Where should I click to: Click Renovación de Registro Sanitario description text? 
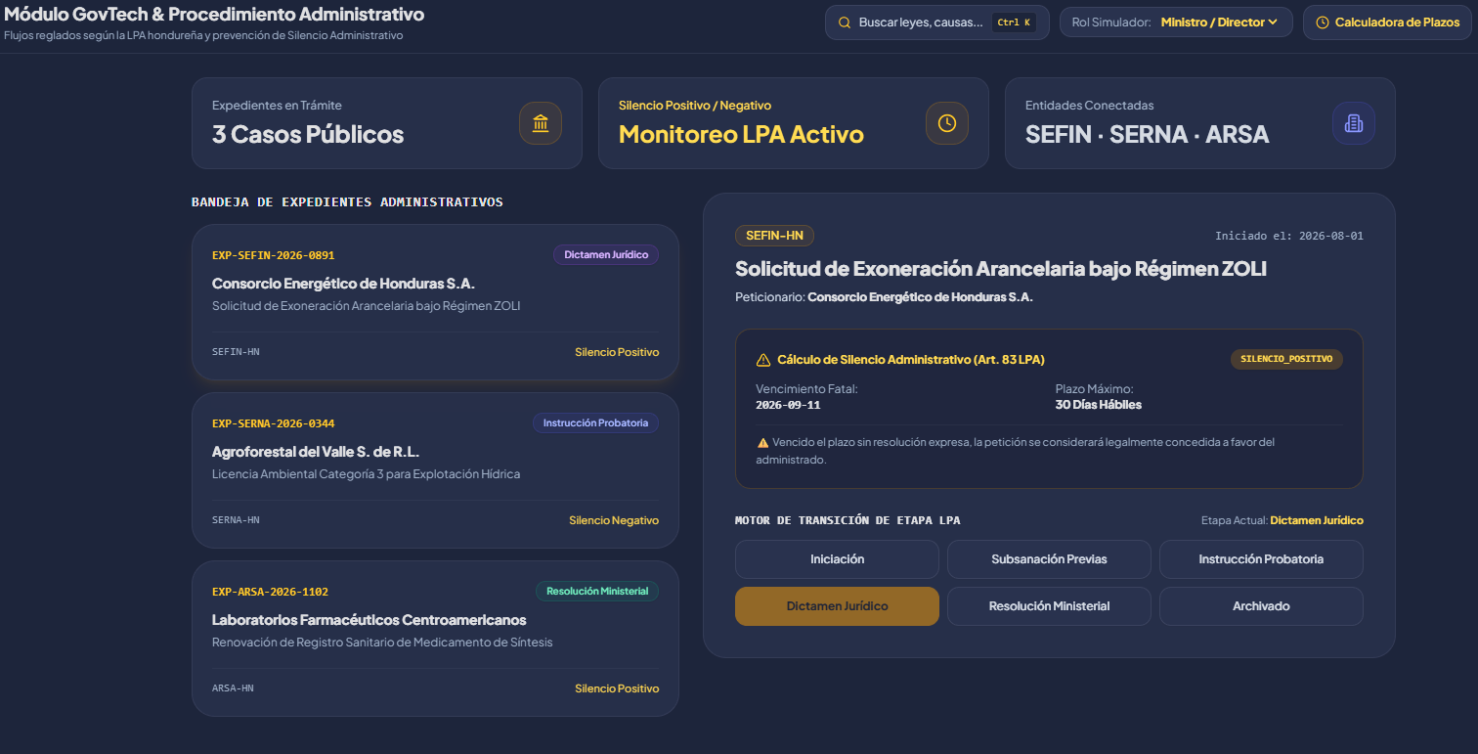[x=382, y=643]
